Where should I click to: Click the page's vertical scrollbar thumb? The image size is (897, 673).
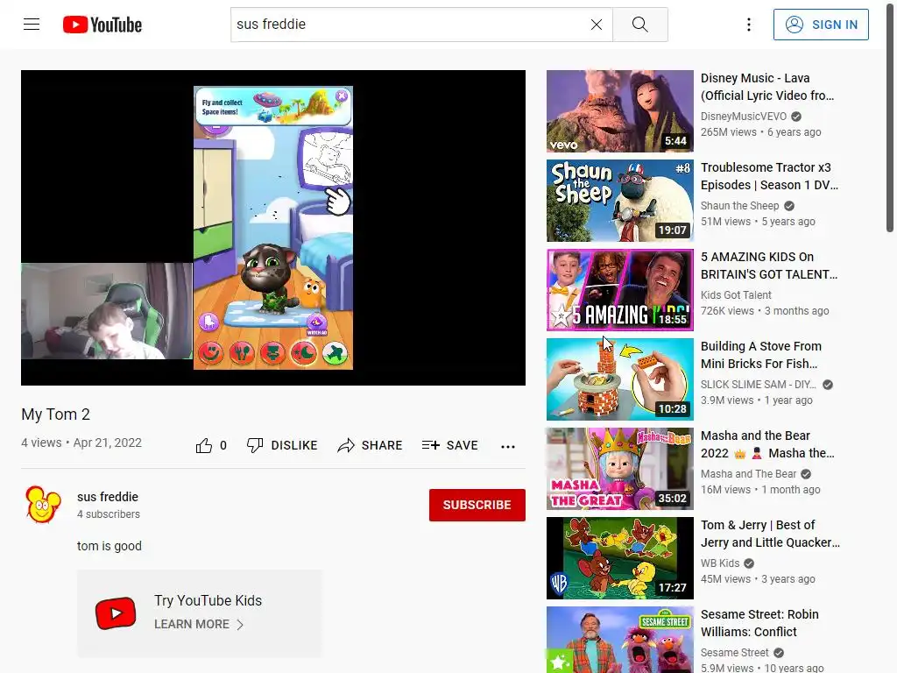point(890,117)
